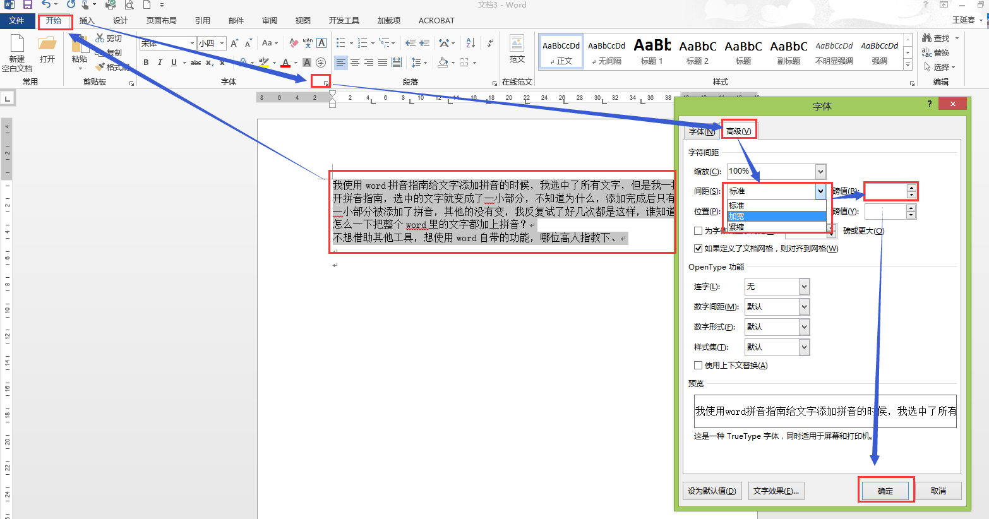
Task: Click the 磅值(B) spacing value field
Action: coord(886,191)
